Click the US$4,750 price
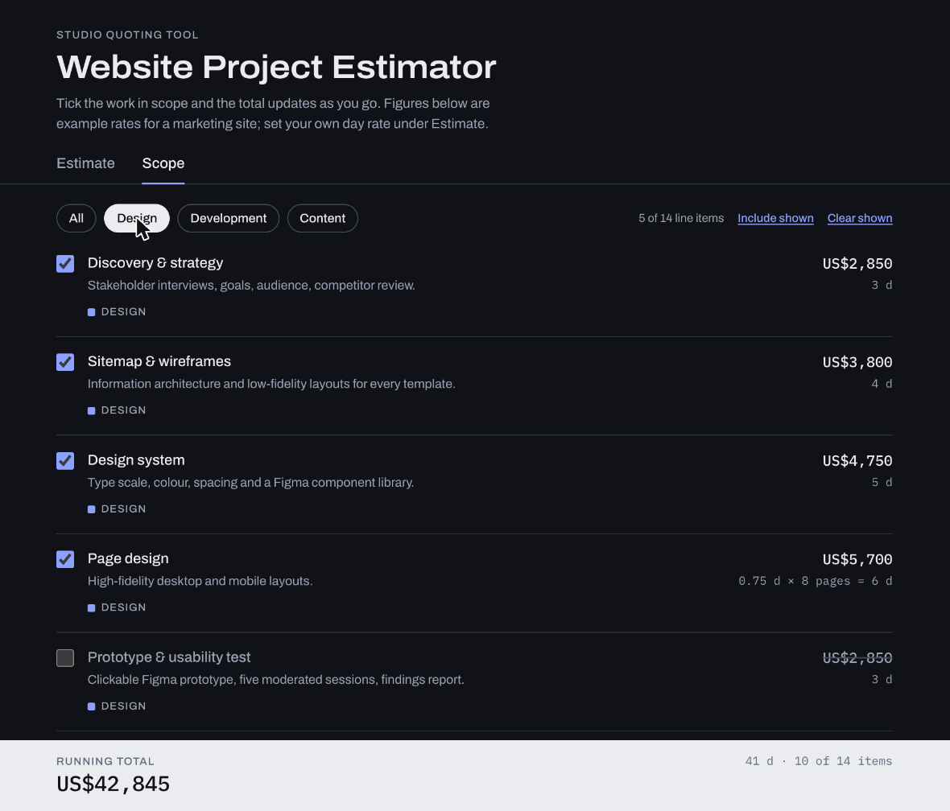This screenshot has width=950, height=811. tap(857, 461)
